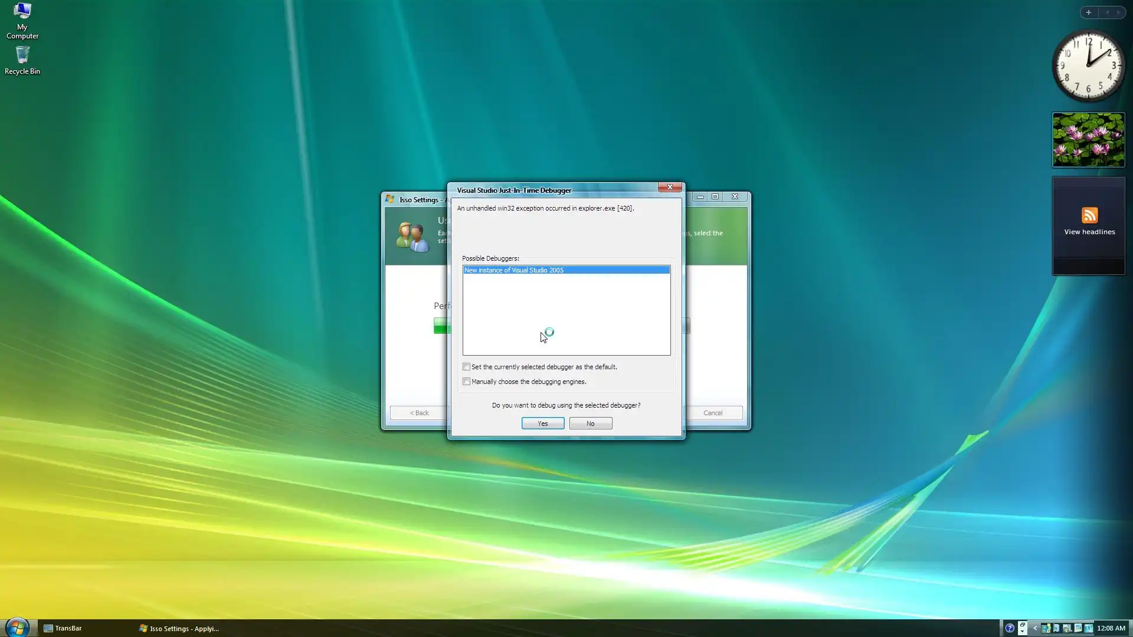Click the water lilies slideshow gadget thumbnail
This screenshot has width=1133, height=637.
(1088, 140)
